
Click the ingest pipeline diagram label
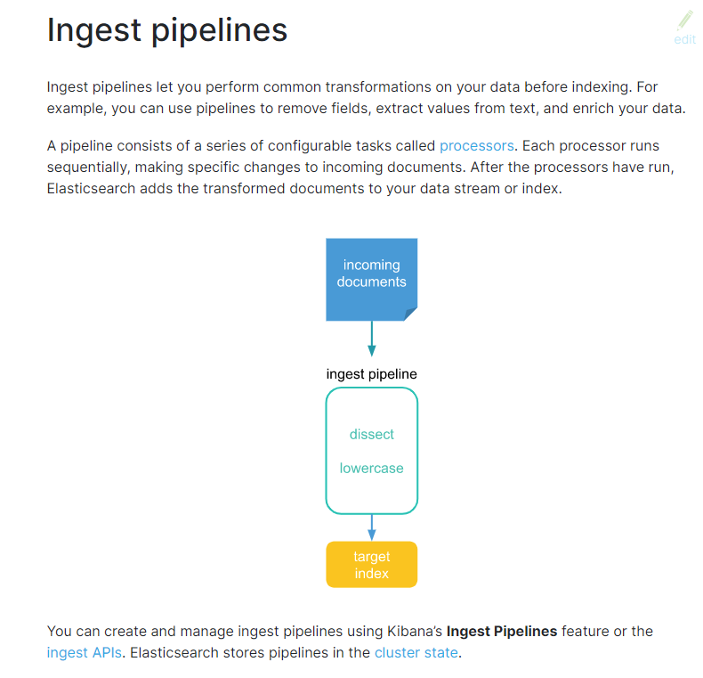372,374
